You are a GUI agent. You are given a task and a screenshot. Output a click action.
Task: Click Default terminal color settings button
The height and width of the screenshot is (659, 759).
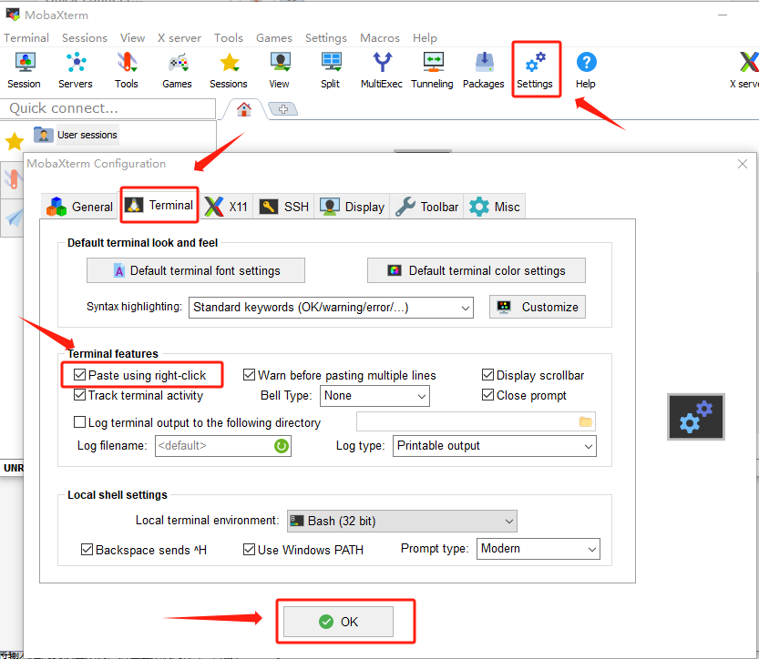[477, 270]
